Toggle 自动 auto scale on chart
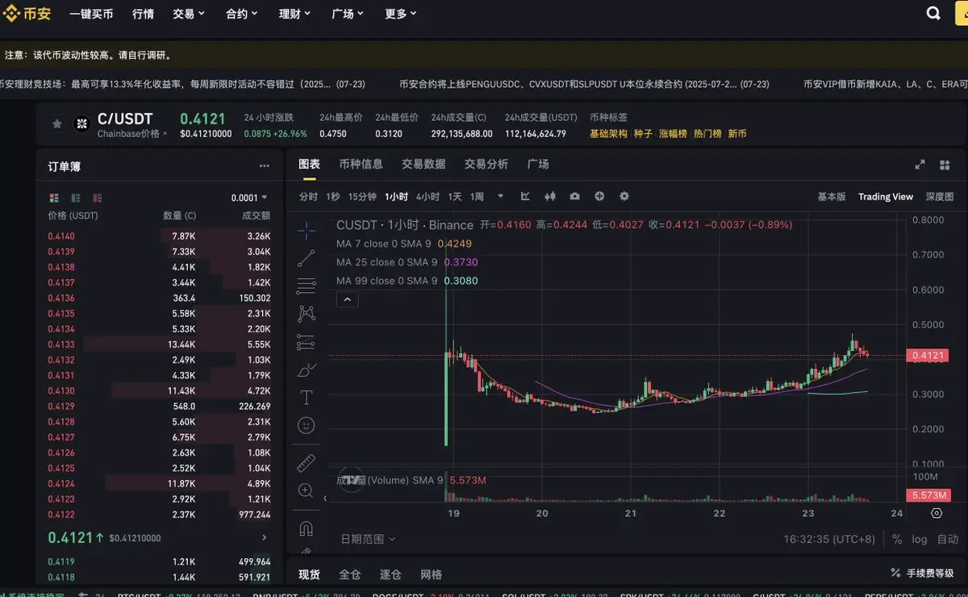The height and width of the screenshot is (597, 968). (x=948, y=539)
